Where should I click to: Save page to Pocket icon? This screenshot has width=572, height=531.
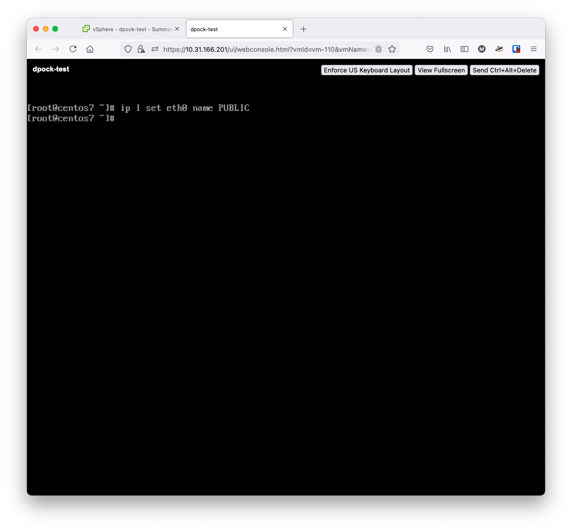pyautogui.click(x=430, y=49)
